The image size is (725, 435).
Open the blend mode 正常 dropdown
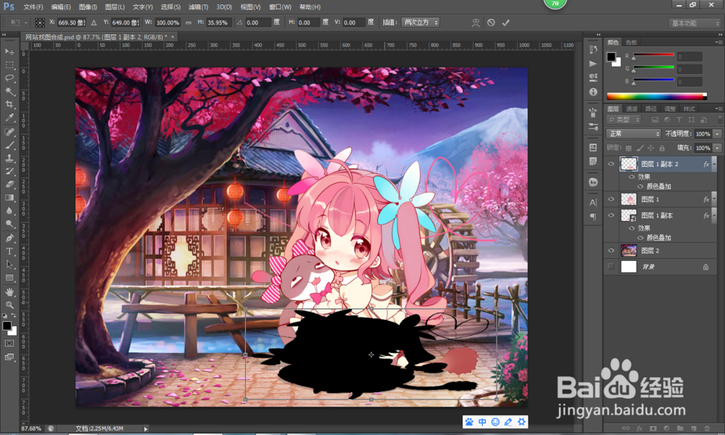[633, 133]
